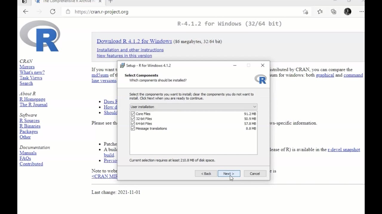
Task: Click Next in the Setup dialog
Action: click(x=229, y=174)
